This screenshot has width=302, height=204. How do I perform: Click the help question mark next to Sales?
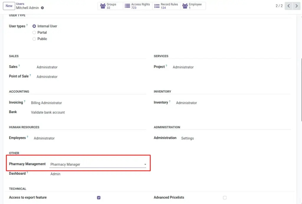19,66
